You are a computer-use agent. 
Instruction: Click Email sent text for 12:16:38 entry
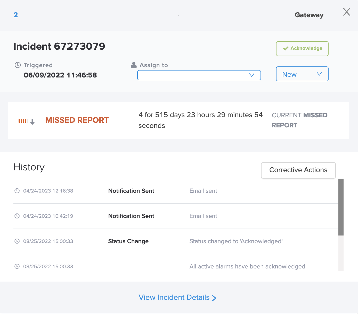(203, 191)
